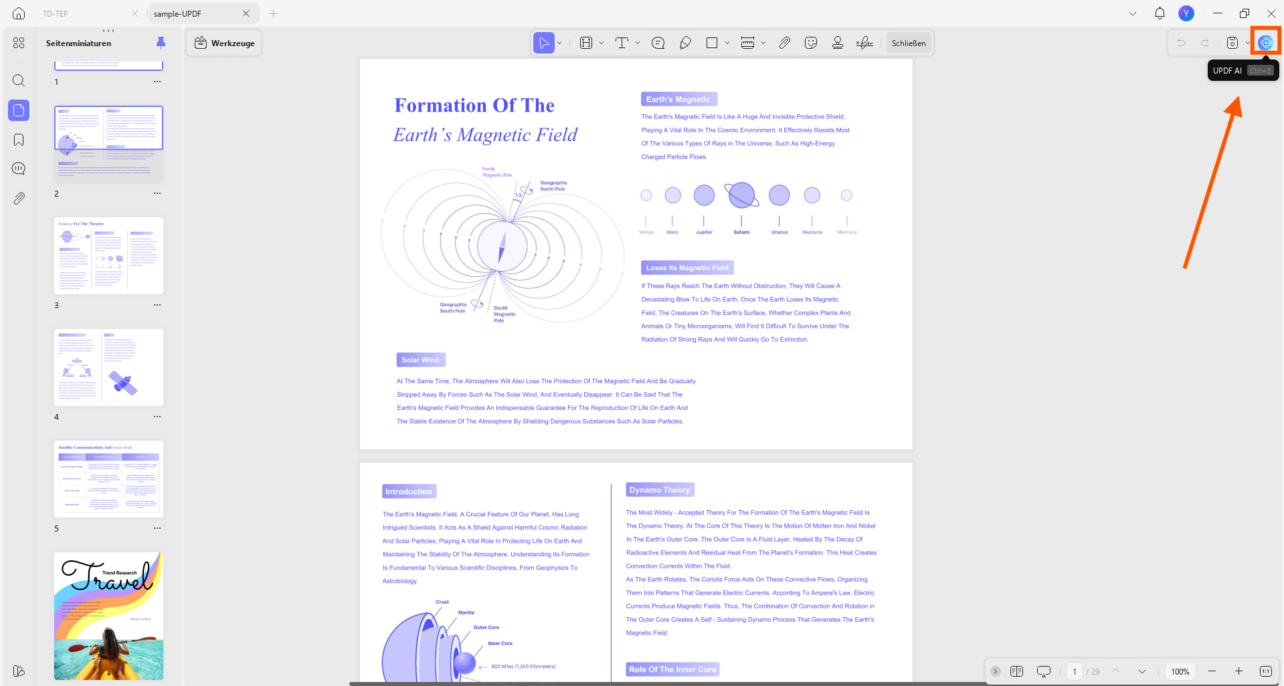Open the comments list panel
The height and width of the screenshot is (686, 1284).
tap(19, 168)
